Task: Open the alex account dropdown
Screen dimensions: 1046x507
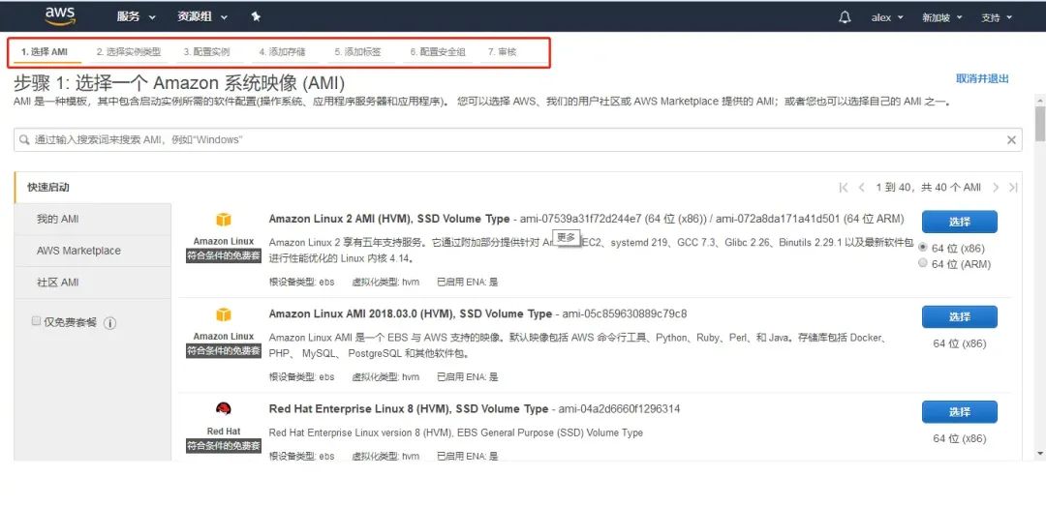Action: tap(887, 17)
